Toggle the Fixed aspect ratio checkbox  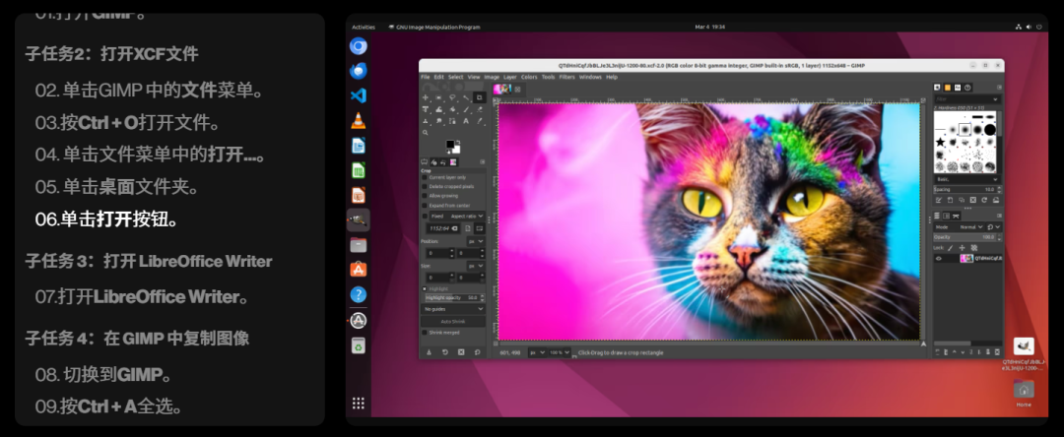[x=424, y=217]
